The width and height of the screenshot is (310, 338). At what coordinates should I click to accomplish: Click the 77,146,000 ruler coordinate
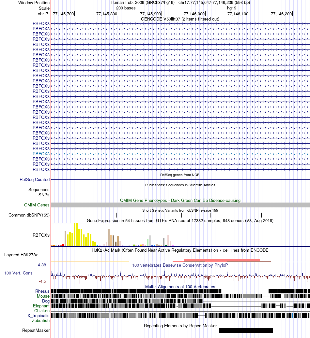(194, 14)
